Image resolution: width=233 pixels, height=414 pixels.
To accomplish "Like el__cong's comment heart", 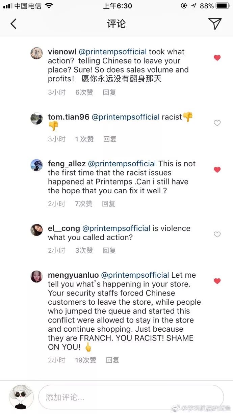I will (x=217, y=234).
